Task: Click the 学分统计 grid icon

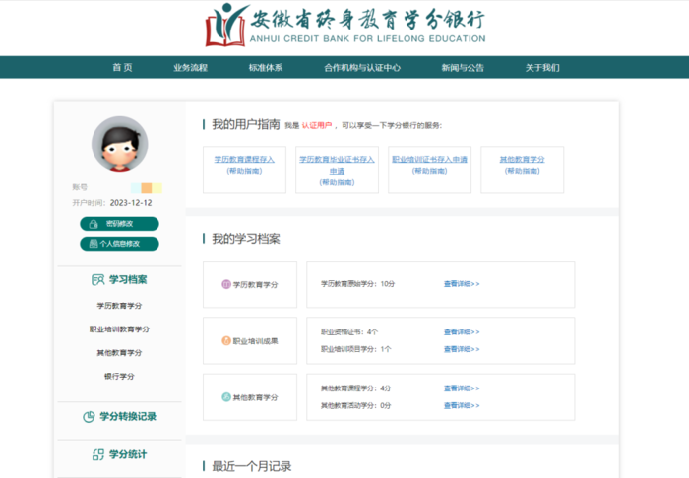Action: 98,454
